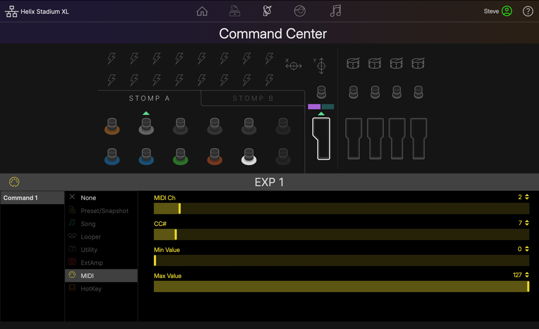The image size is (539, 329).
Task: Click the first drum trigger icon
Action: 353,63
